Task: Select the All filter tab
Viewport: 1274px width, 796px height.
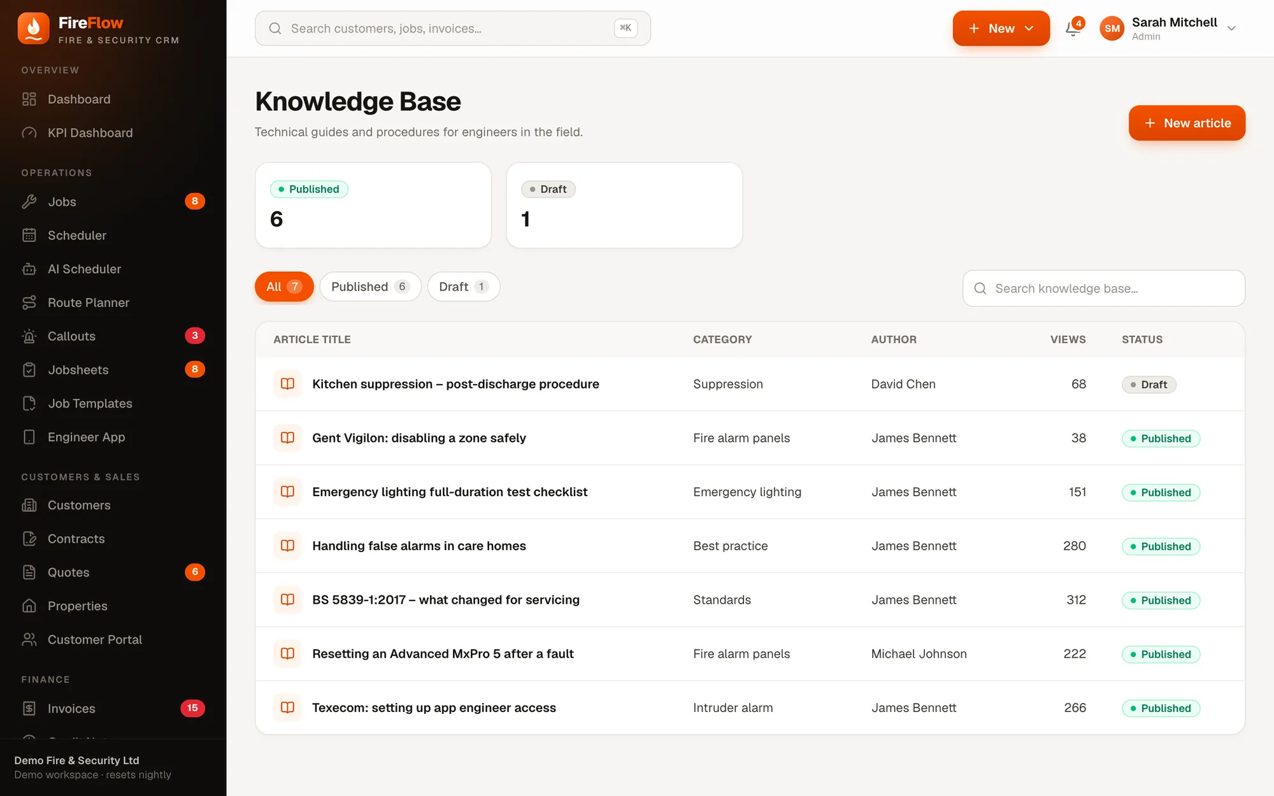Action: coord(284,287)
